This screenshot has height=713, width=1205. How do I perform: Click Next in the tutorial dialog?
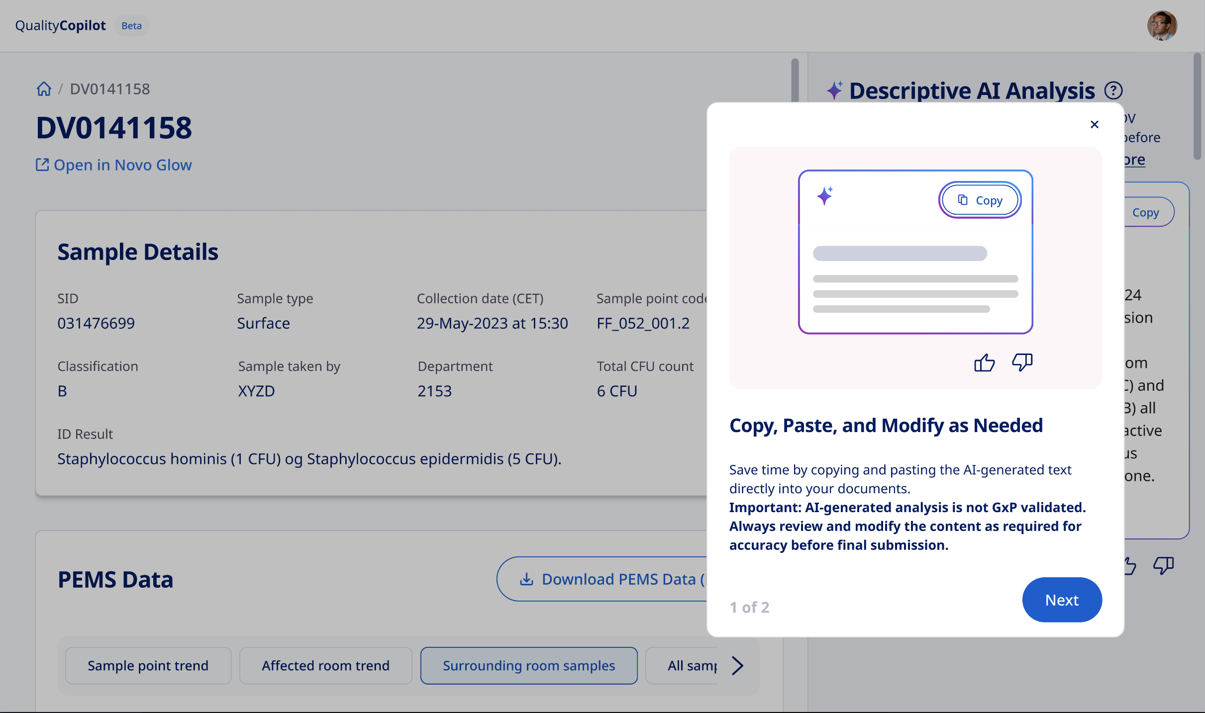tap(1062, 600)
